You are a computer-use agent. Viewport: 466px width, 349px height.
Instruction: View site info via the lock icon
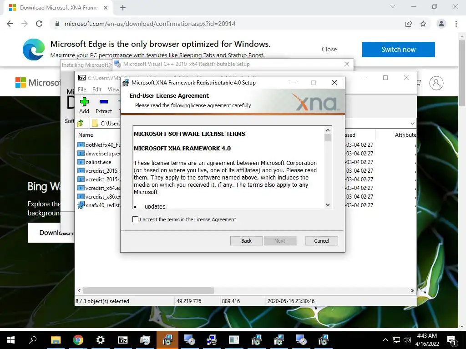coord(57,24)
